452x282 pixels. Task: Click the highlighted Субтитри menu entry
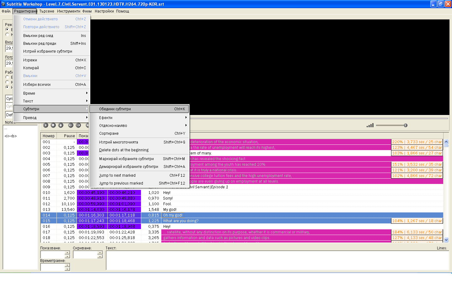point(52,109)
